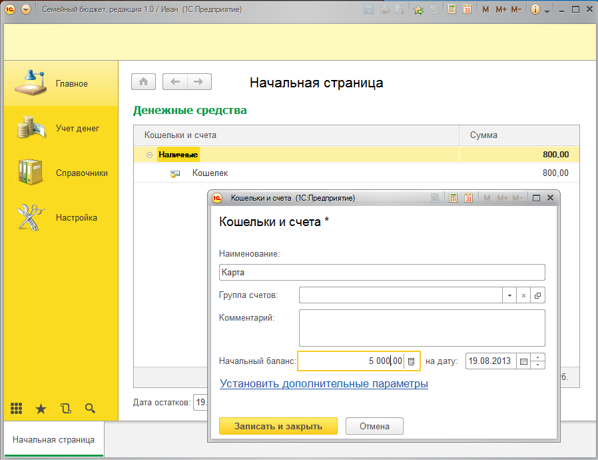
Task: Go back with left arrow button
Action: coord(175,82)
